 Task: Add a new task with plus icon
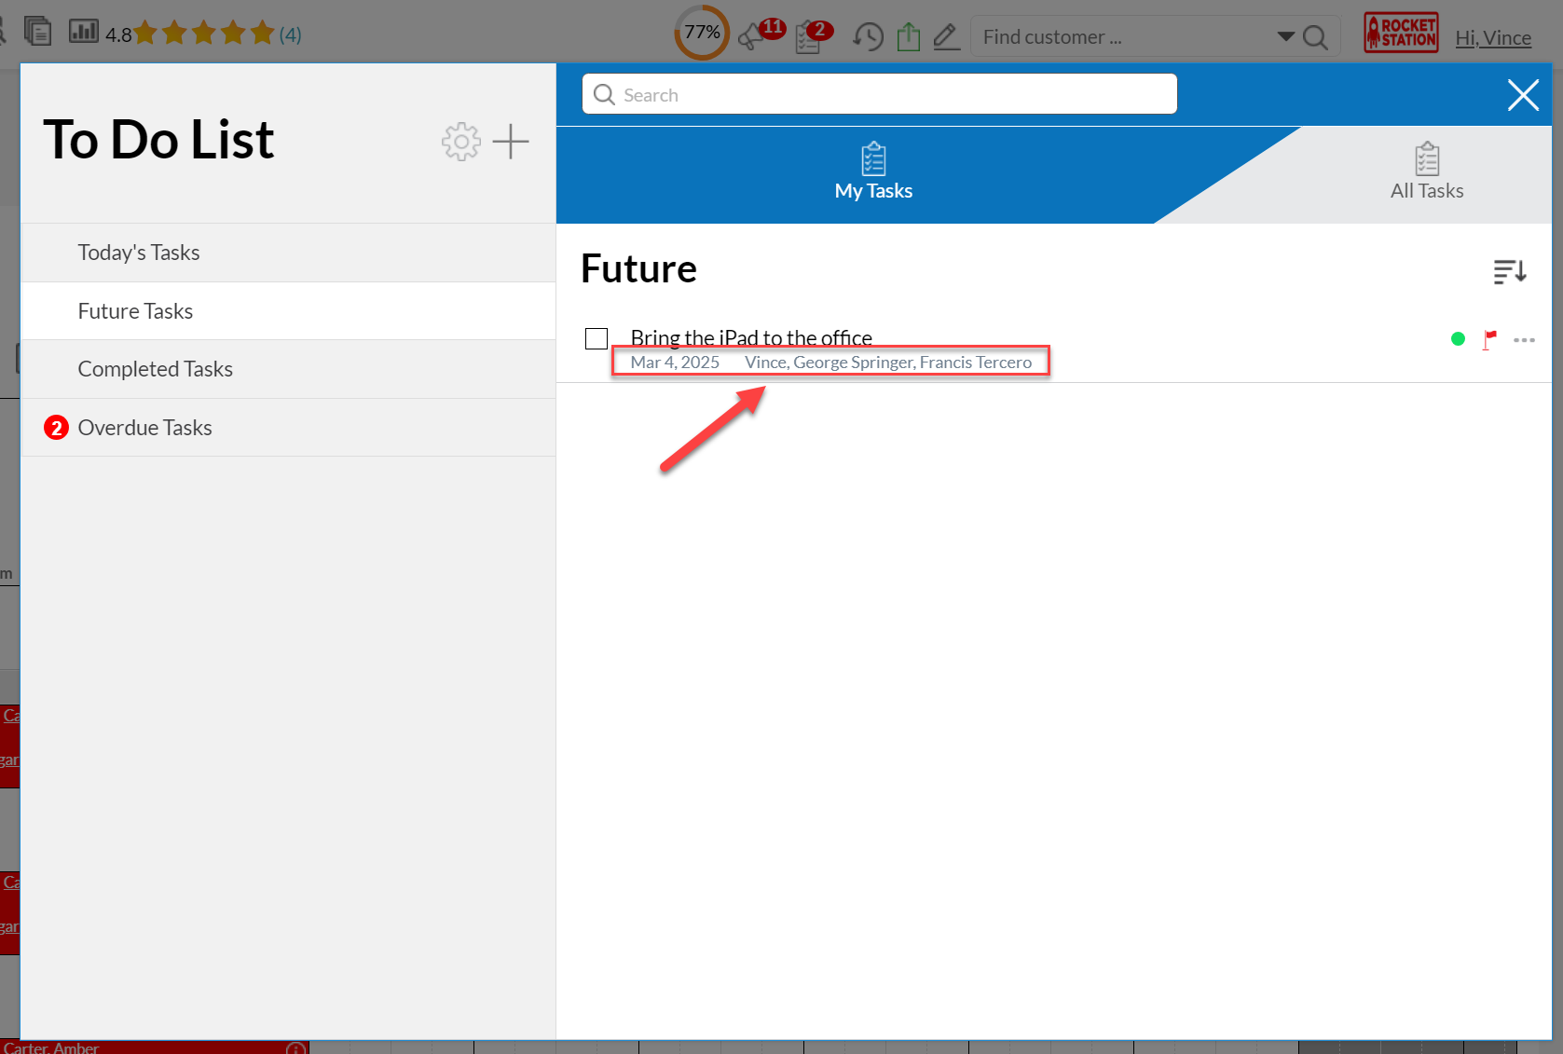click(x=511, y=142)
